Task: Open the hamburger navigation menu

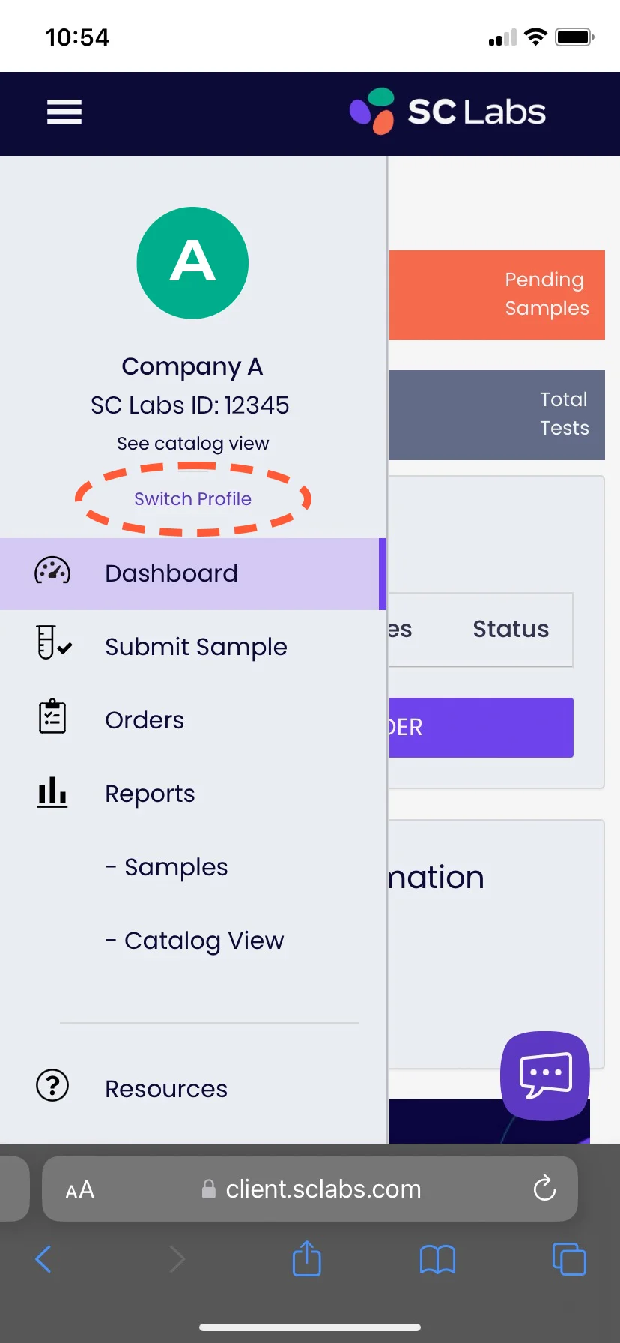Action: (x=64, y=112)
